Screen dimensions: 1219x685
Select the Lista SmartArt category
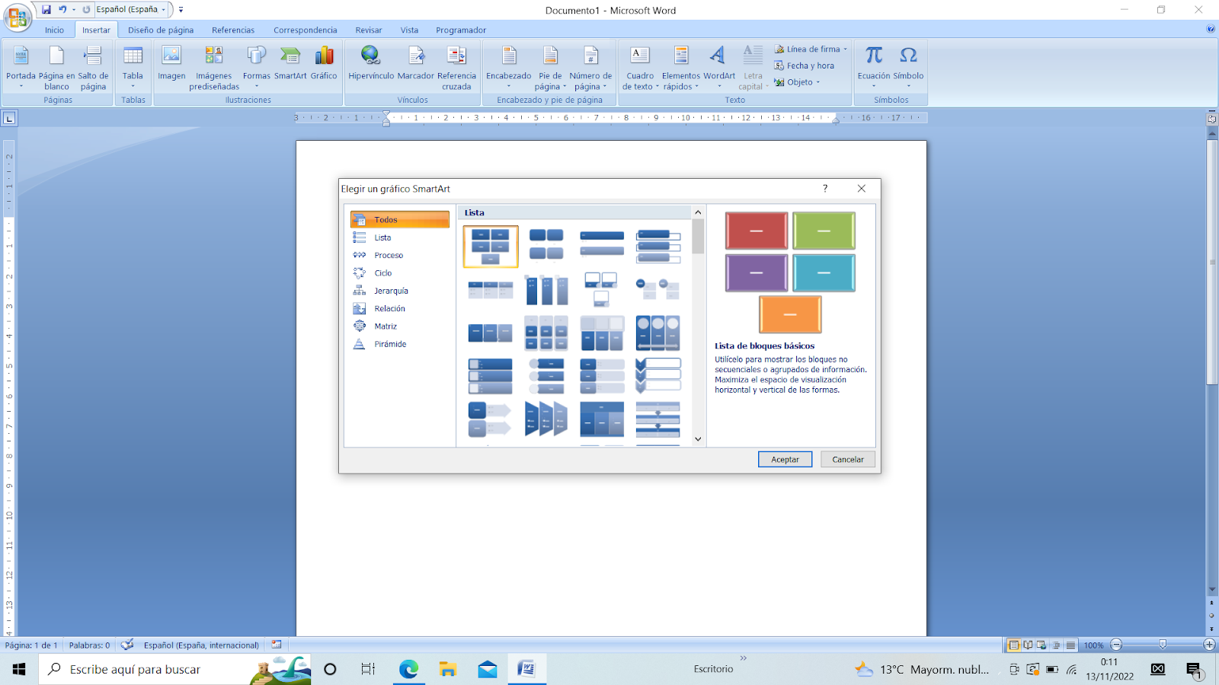tap(400, 237)
